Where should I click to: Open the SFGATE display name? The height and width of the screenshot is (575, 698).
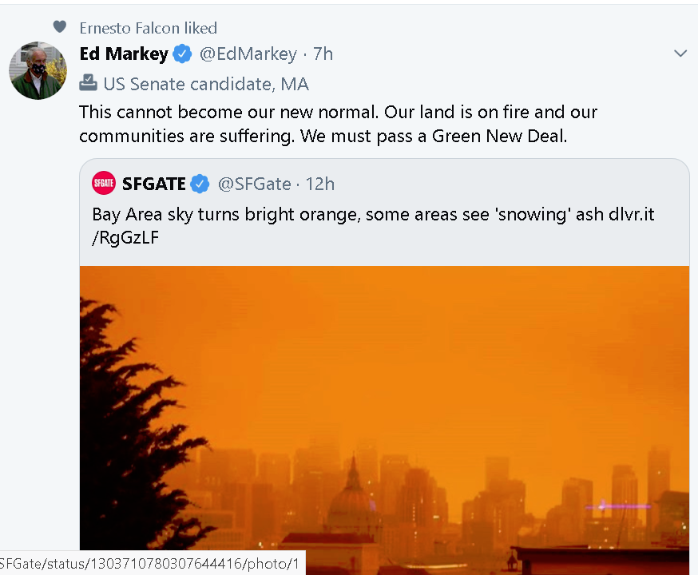(x=153, y=184)
